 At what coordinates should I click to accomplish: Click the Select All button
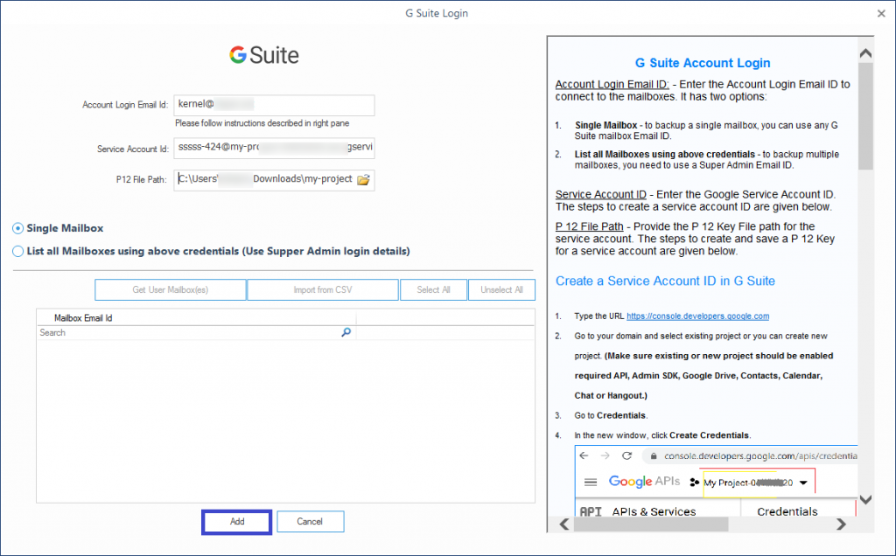coord(434,289)
